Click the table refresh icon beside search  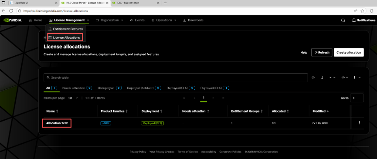click(313, 78)
